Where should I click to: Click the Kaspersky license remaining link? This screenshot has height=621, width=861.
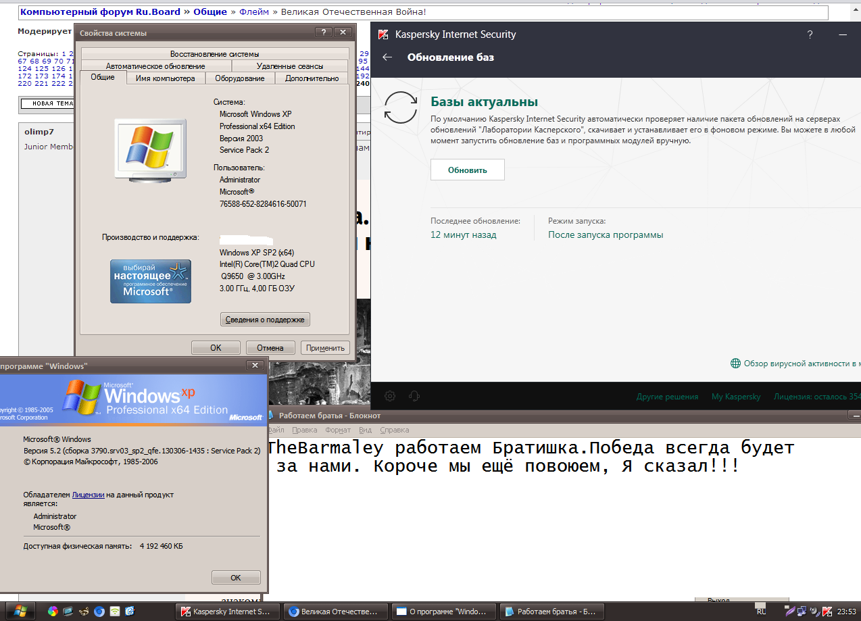coord(817,397)
